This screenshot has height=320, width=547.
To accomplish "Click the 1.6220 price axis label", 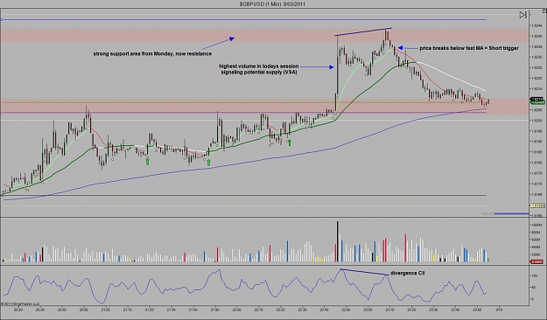I will coord(536,78).
